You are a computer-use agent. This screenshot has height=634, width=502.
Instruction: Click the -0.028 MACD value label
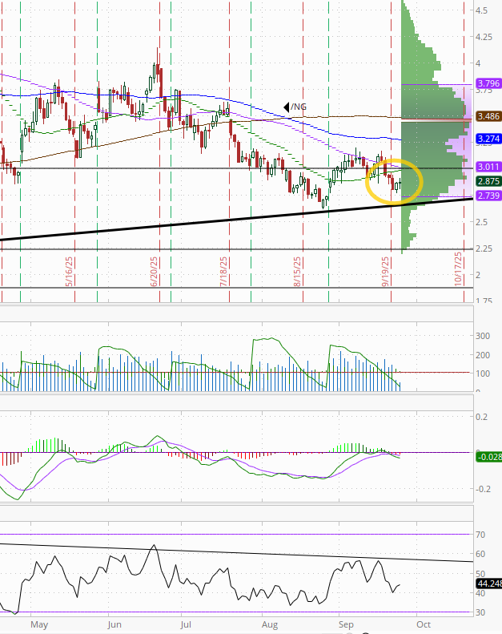point(489,457)
